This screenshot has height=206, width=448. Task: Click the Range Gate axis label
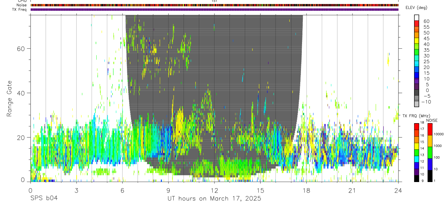click(x=10, y=98)
